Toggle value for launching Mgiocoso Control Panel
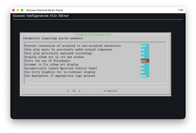Screen dimensions: 196x133 tap(145, 68)
